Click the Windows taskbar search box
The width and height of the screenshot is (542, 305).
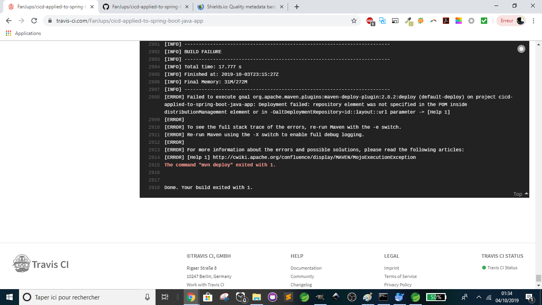point(86,297)
